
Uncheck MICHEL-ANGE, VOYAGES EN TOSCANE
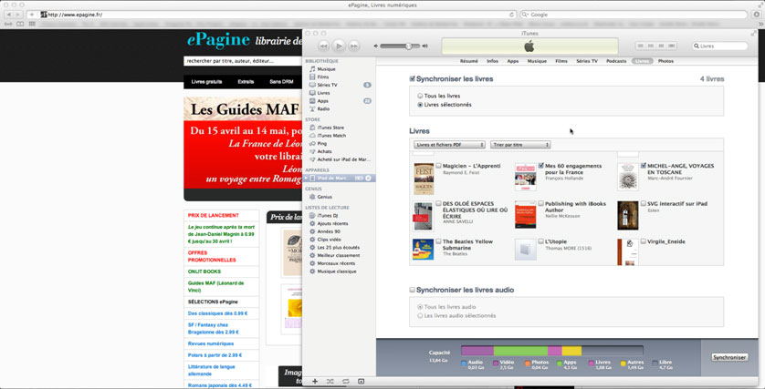tap(644, 166)
